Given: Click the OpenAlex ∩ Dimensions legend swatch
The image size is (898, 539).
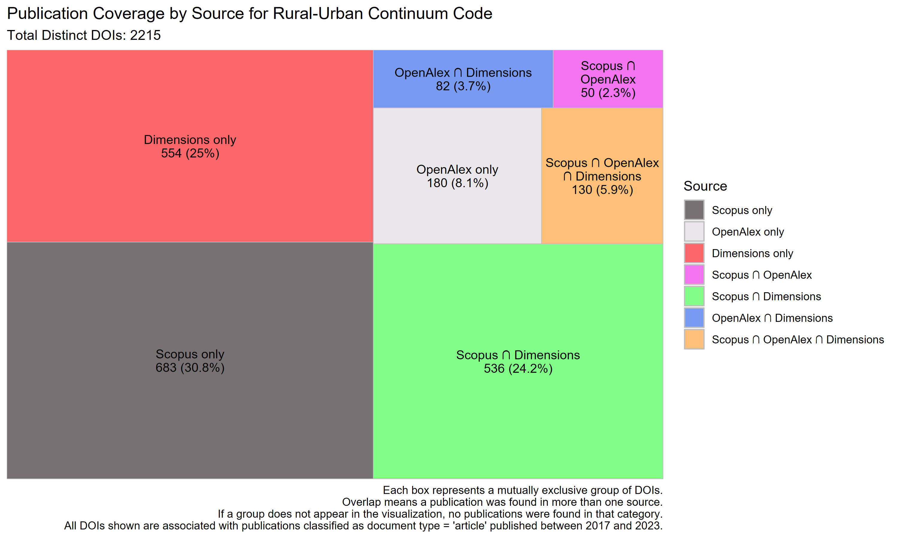Looking at the screenshot, I should [x=694, y=318].
